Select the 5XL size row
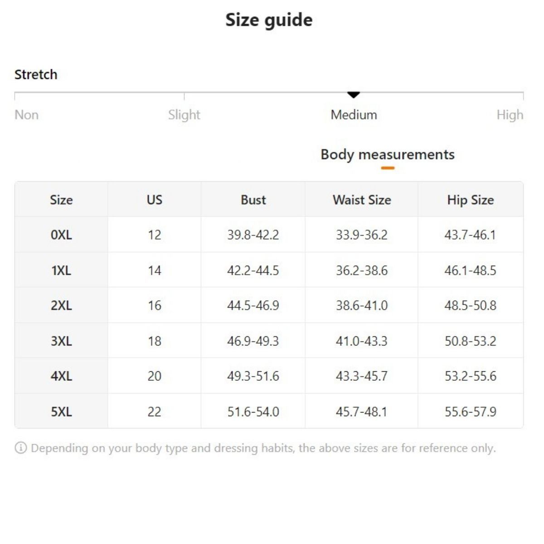 click(61, 412)
